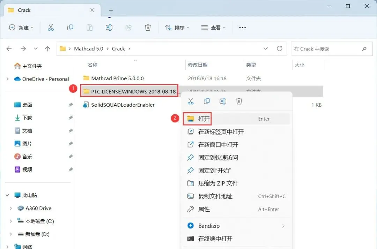
Task: Expand the A360 Drive node
Action: click(10, 209)
